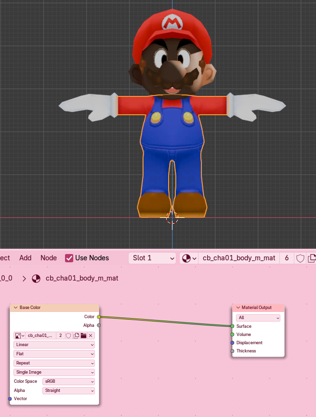Image resolution: width=316 pixels, height=417 pixels.
Task: Click the Color output socket
Action: 99,317
